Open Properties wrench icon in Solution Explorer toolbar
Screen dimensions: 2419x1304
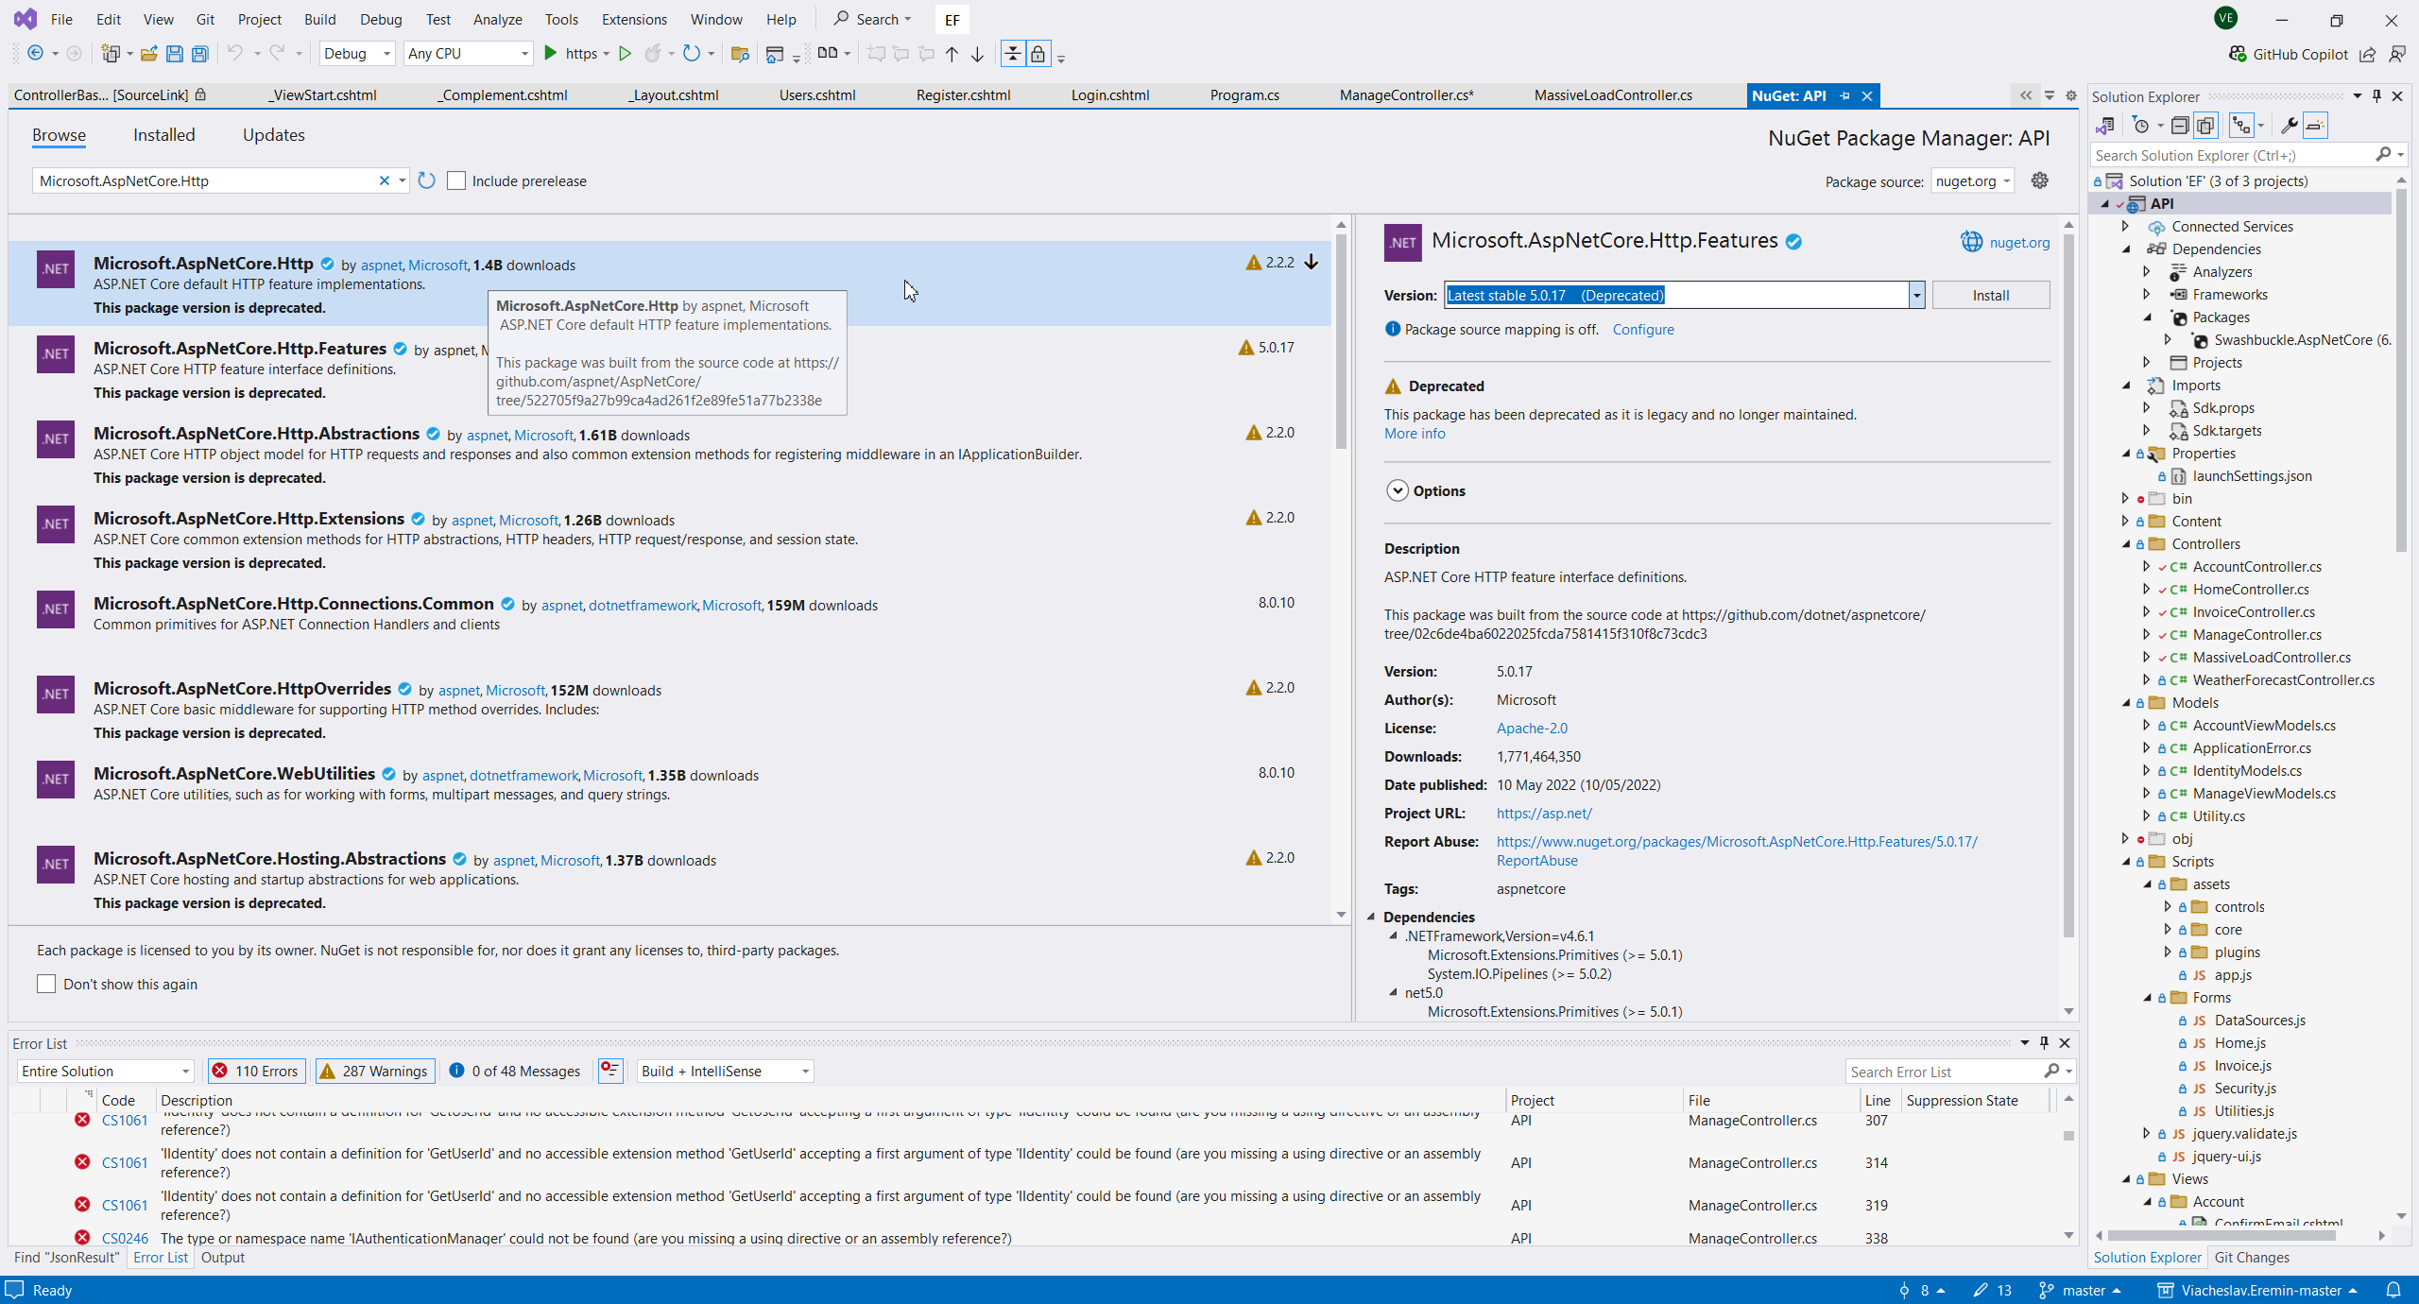(x=2289, y=126)
